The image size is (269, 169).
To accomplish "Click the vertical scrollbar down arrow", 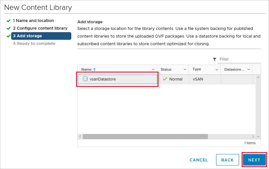I will [258, 137].
